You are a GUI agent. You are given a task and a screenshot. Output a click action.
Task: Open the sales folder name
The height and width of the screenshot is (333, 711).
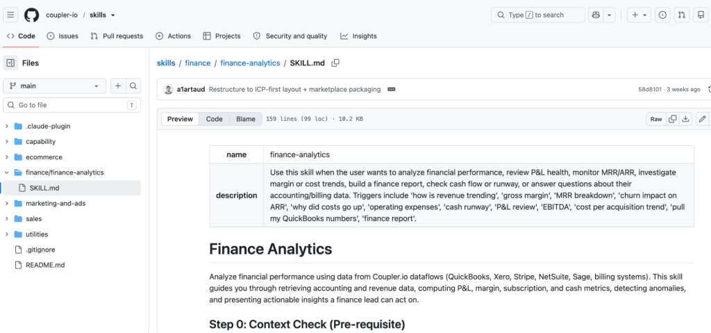tap(33, 219)
